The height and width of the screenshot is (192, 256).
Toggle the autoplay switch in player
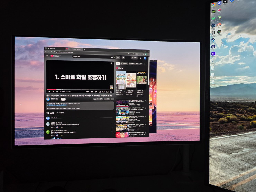coord(88,92)
